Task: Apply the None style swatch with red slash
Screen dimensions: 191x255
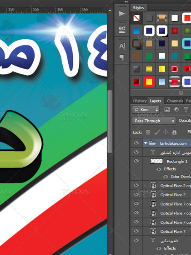Action: (136, 18)
